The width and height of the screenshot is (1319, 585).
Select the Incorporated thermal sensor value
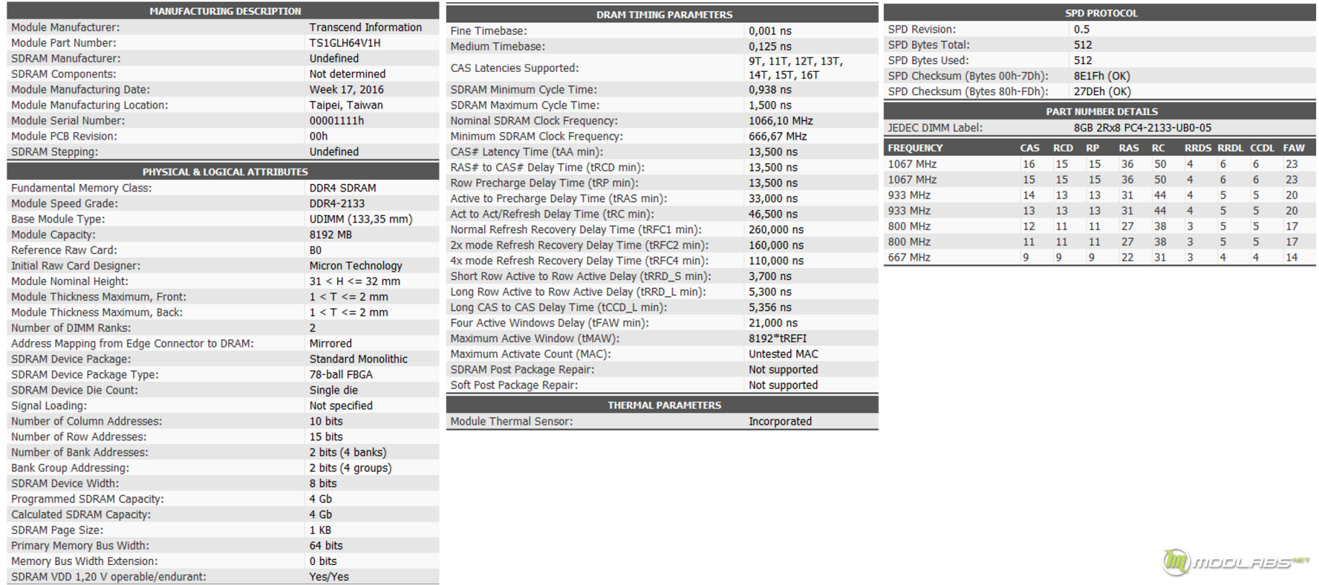(x=780, y=422)
